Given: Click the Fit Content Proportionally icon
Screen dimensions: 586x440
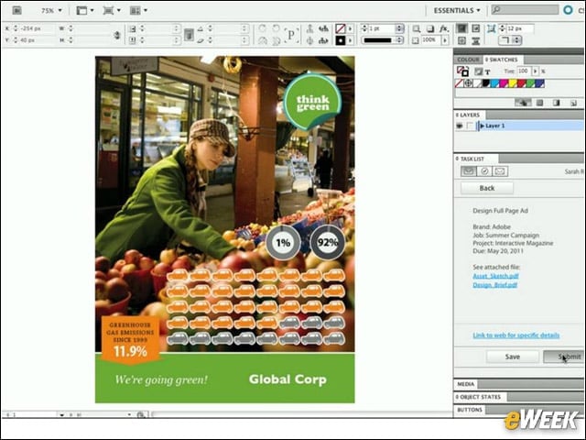Looking at the screenshot, I should tap(476, 28).
